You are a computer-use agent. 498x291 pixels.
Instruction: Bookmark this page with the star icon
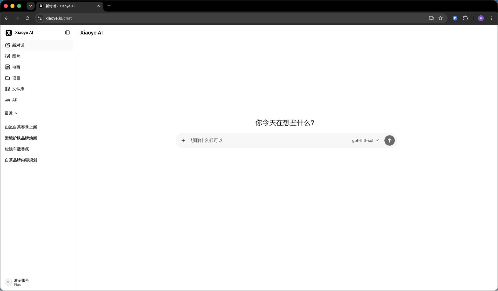(x=441, y=18)
